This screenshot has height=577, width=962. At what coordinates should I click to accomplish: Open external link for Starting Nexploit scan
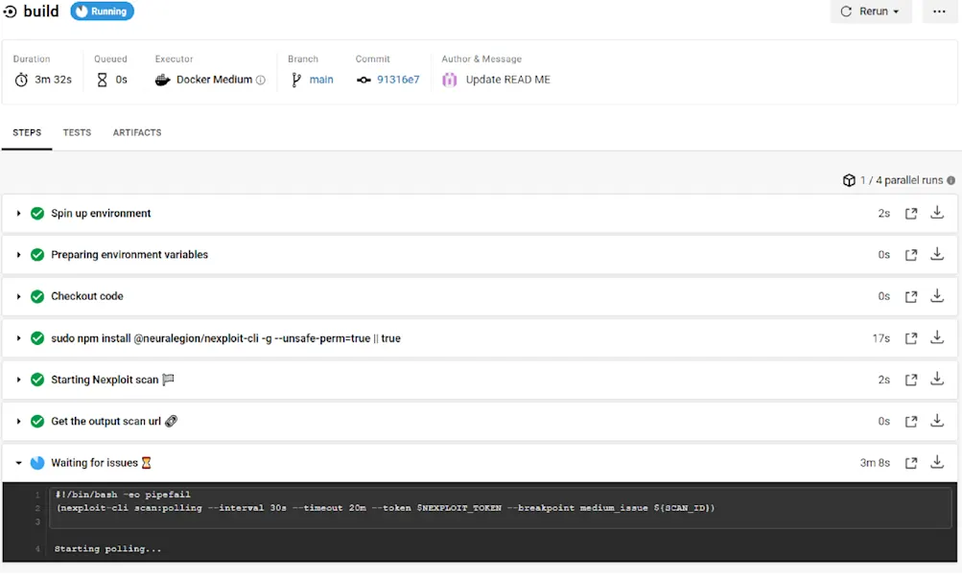910,379
